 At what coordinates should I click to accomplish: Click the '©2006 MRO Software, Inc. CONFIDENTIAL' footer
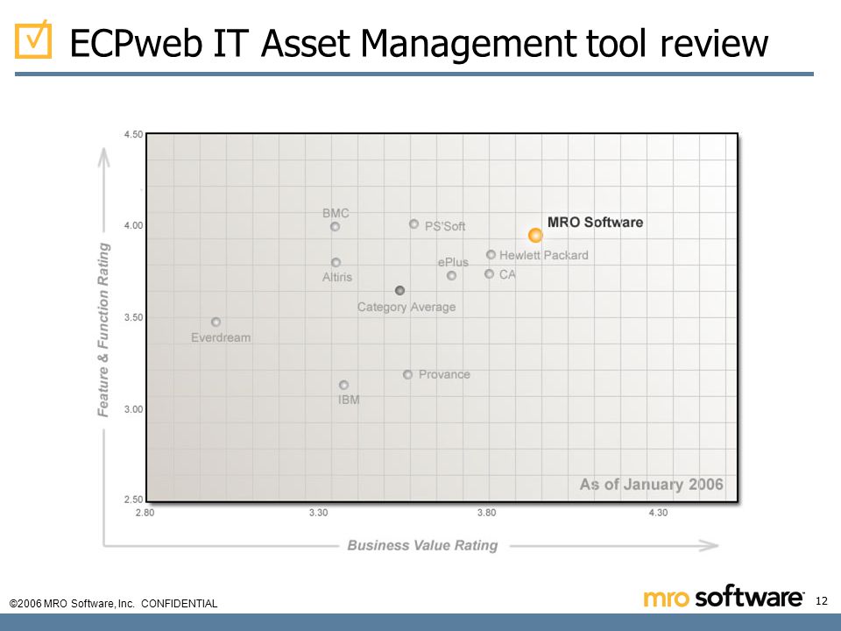pos(113,604)
